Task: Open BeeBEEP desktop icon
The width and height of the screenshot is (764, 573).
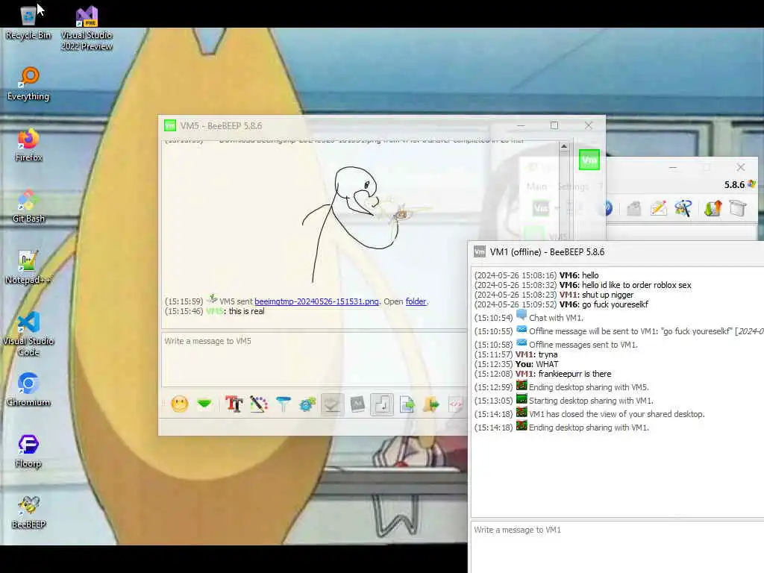Action: pyautogui.click(x=28, y=512)
